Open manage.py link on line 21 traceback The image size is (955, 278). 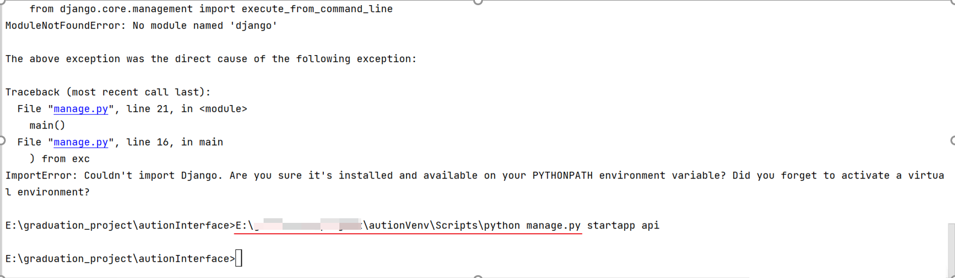coord(80,109)
